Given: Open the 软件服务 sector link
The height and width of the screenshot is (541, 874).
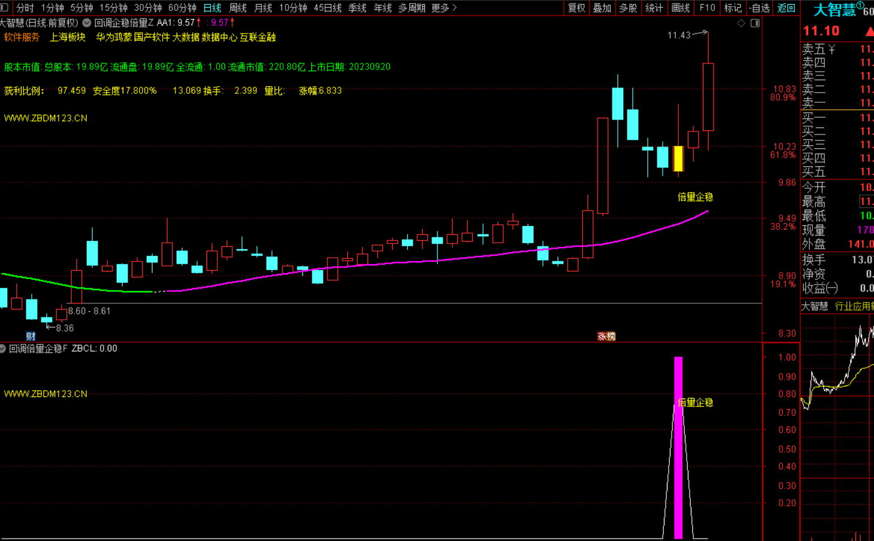Looking at the screenshot, I should [x=22, y=37].
